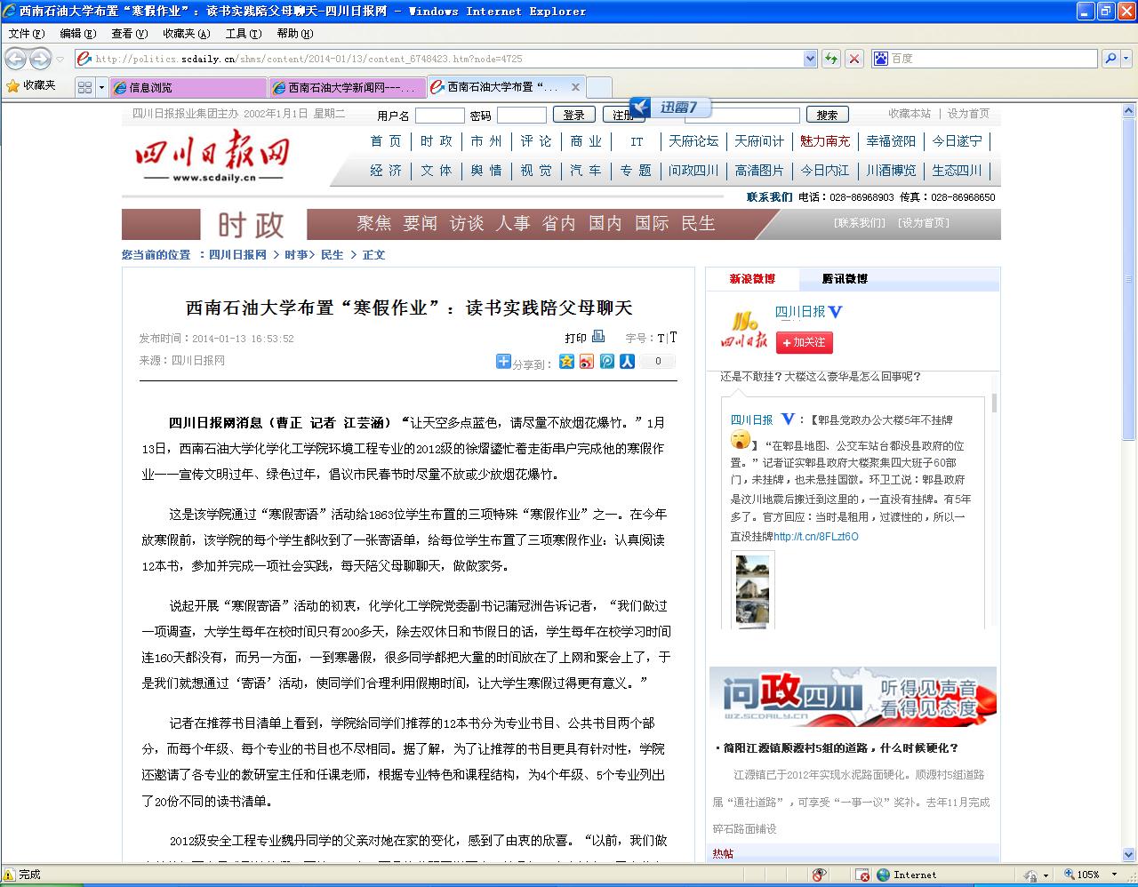The width and height of the screenshot is (1138, 887).
Task: Click the 用户名 username input field
Action: pos(439,116)
